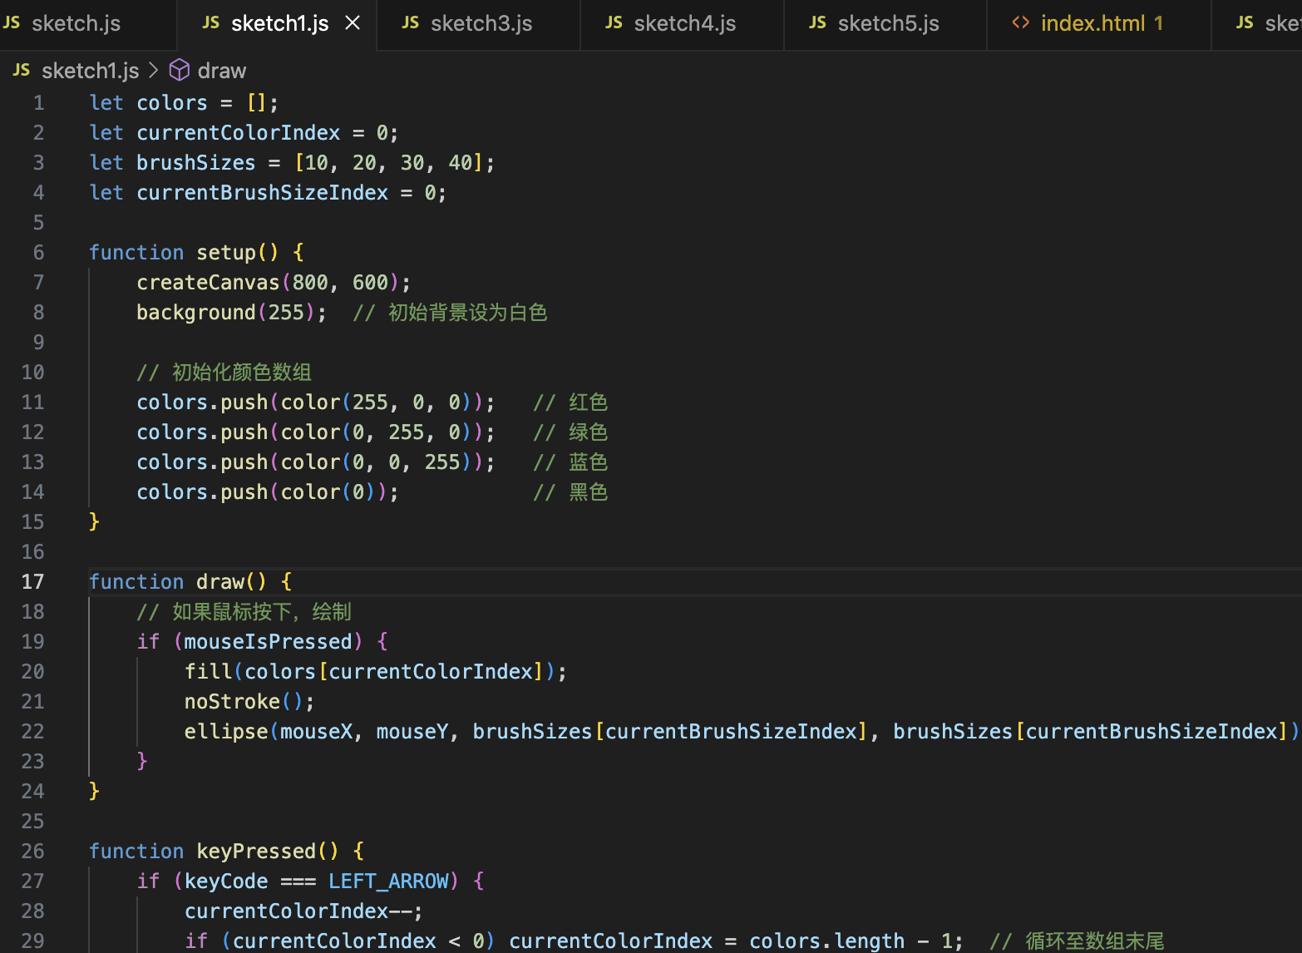Click the JS icon on sketch5.js tab

coord(817,23)
